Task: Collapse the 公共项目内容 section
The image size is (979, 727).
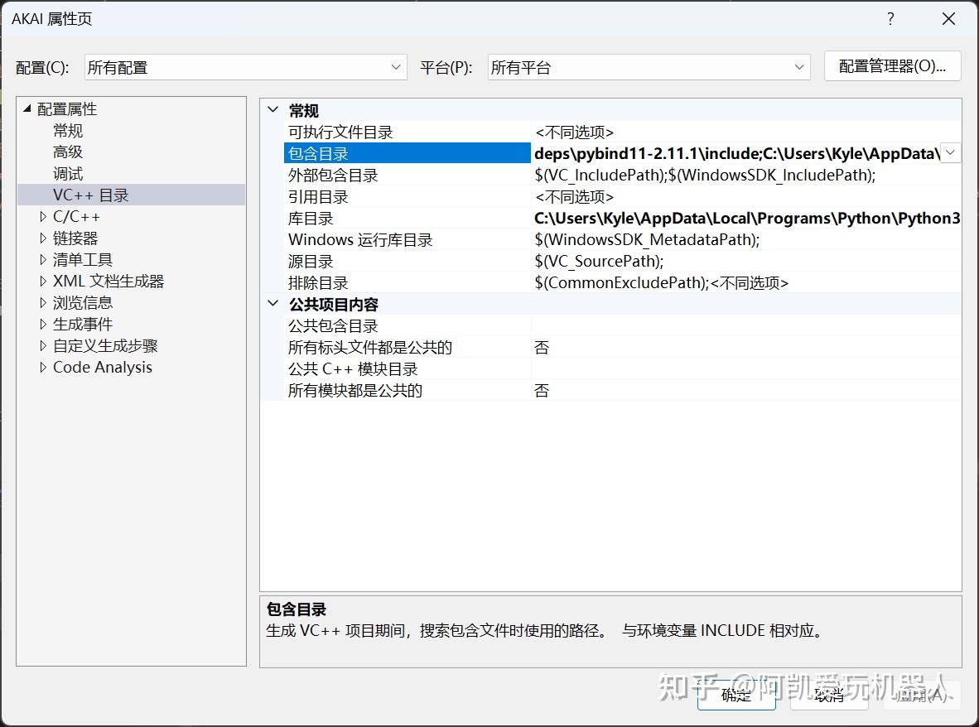Action: click(x=272, y=304)
